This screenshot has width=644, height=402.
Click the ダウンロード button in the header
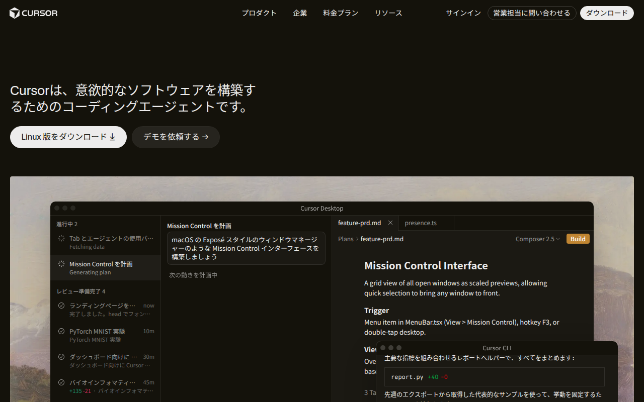click(607, 13)
